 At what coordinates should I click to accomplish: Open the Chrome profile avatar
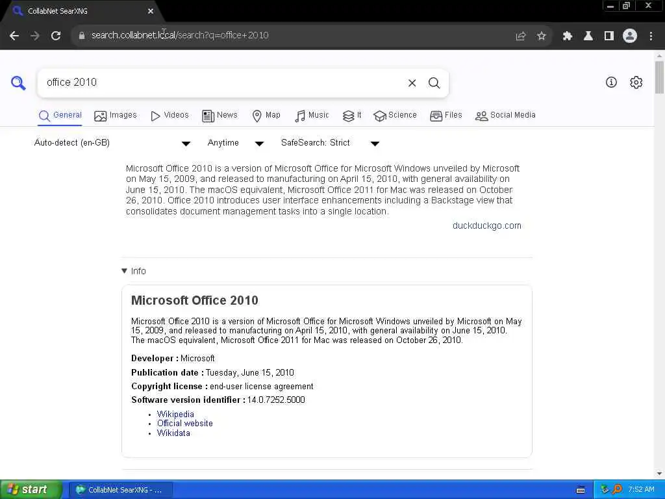[630, 36]
